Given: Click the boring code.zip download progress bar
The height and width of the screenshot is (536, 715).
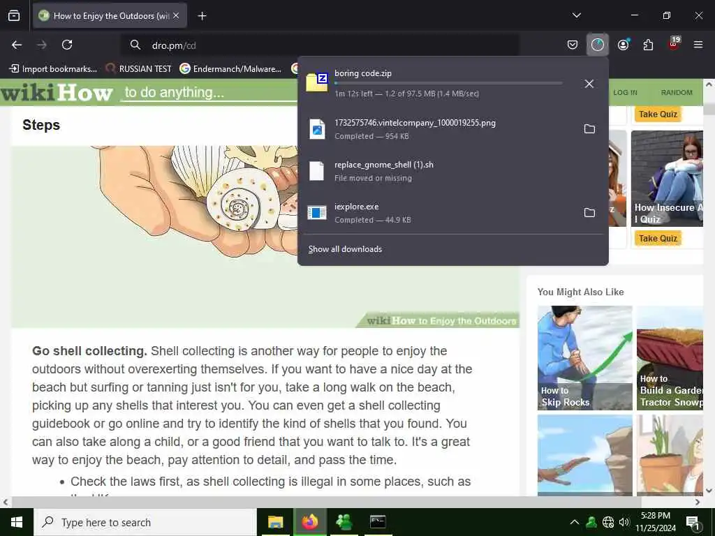Looking at the screenshot, I should coord(448,84).
